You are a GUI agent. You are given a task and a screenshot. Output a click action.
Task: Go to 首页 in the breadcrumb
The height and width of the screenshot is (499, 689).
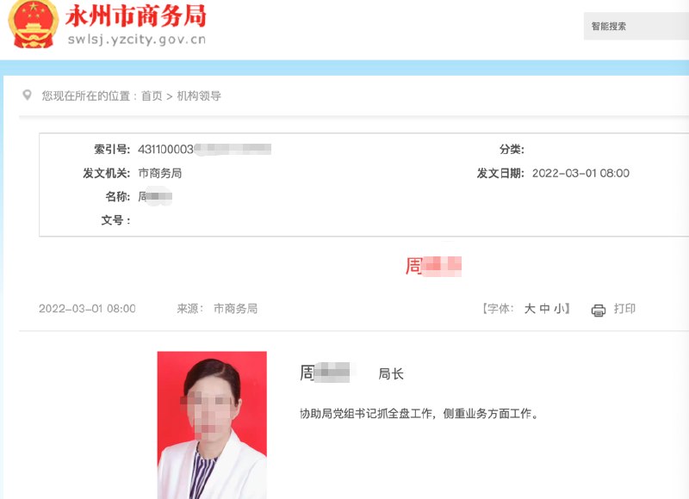pyautogui.click(x=152, y=95)
